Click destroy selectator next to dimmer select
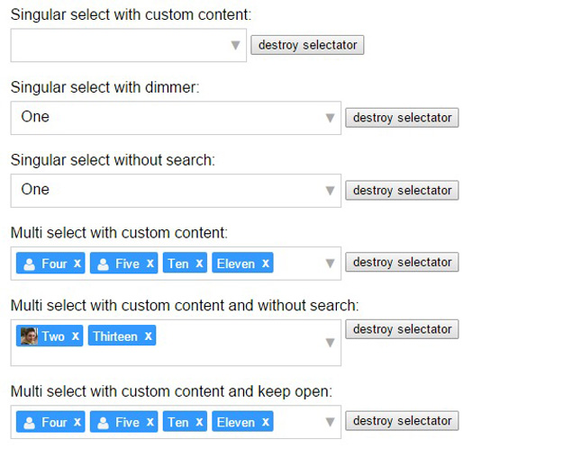This screenshot has height=457, width=563. click(402, 118)
